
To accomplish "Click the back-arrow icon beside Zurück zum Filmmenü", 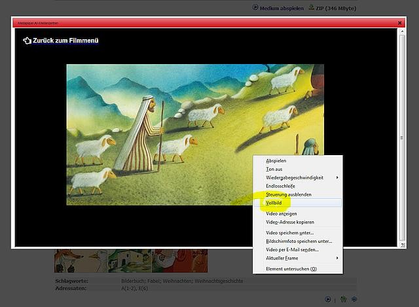I will click(x=27, y=41).
